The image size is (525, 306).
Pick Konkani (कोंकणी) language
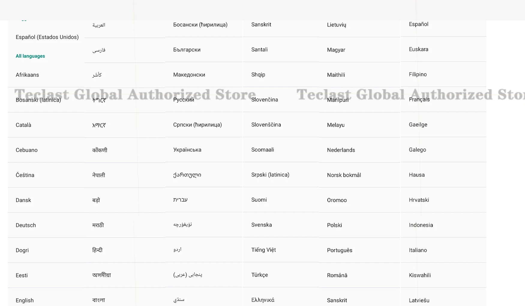100,150
